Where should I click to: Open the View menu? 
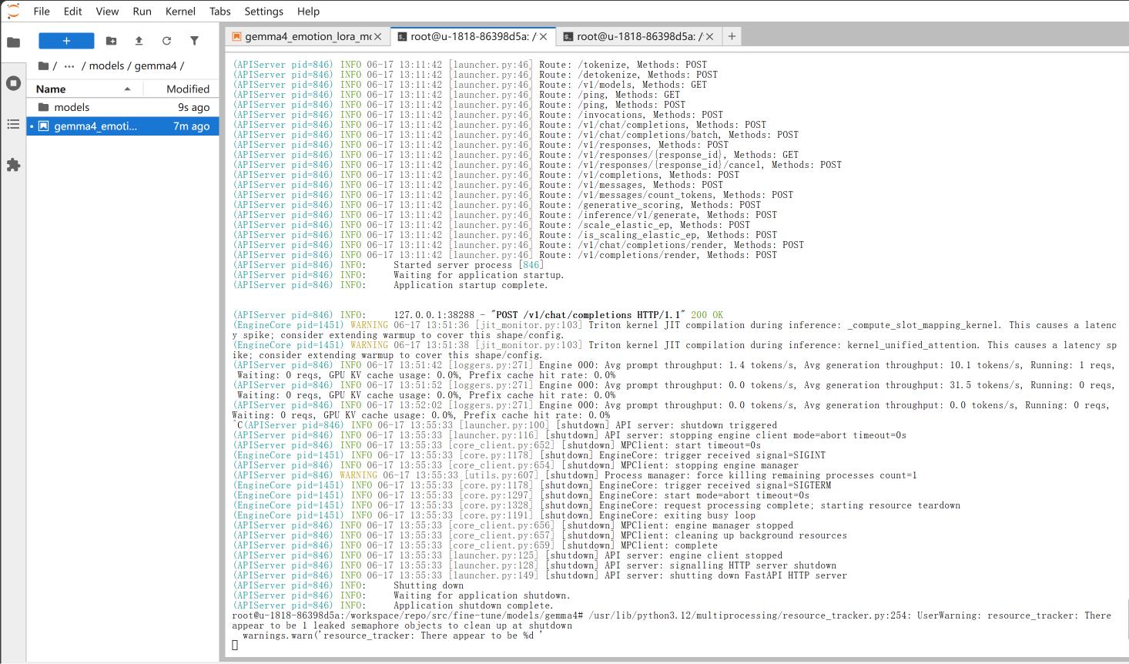(x=107, y=12)
